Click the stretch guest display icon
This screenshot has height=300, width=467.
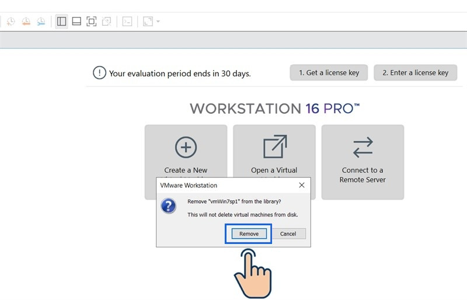148,22
